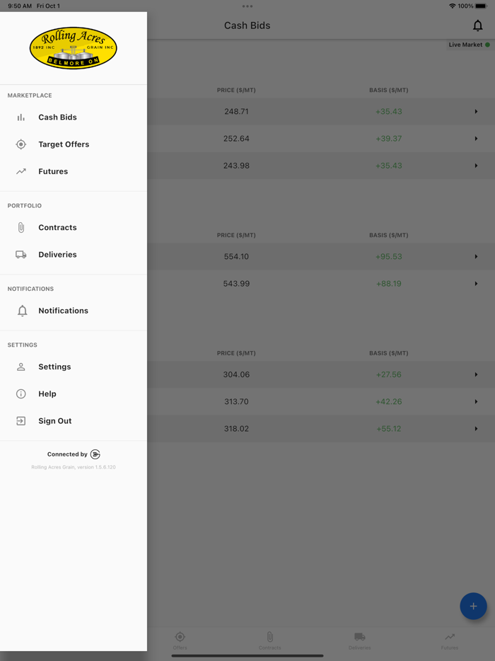
Task: Expand the 248.71 price row arrow
Action: (476, 112)
